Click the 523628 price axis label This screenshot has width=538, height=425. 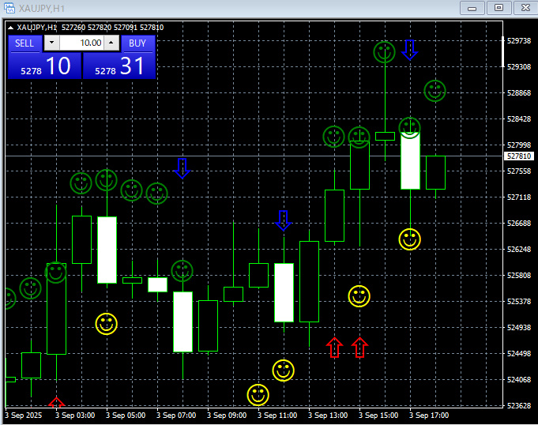tap(519, 406)
